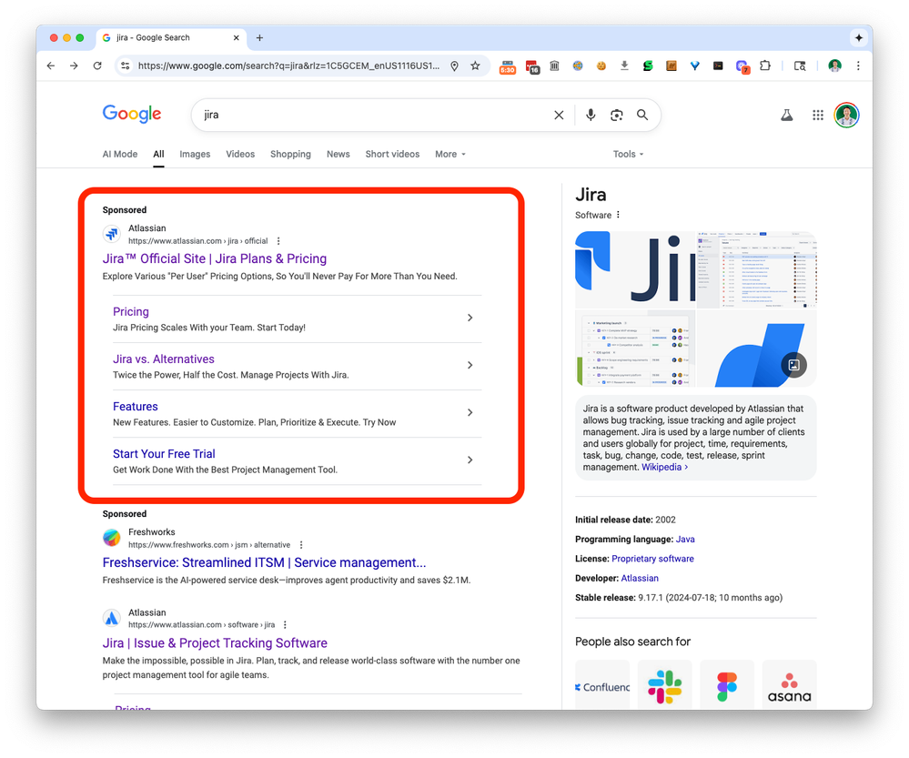
Task: Open Search Labs flask icon
Action: pos(787,115)
